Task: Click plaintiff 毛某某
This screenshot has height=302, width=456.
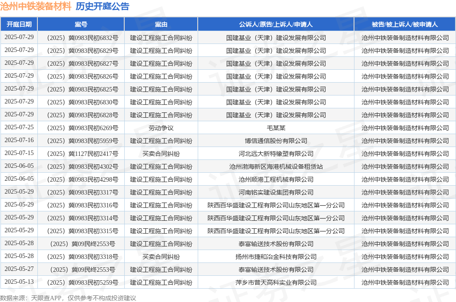Action: point(276,128)
